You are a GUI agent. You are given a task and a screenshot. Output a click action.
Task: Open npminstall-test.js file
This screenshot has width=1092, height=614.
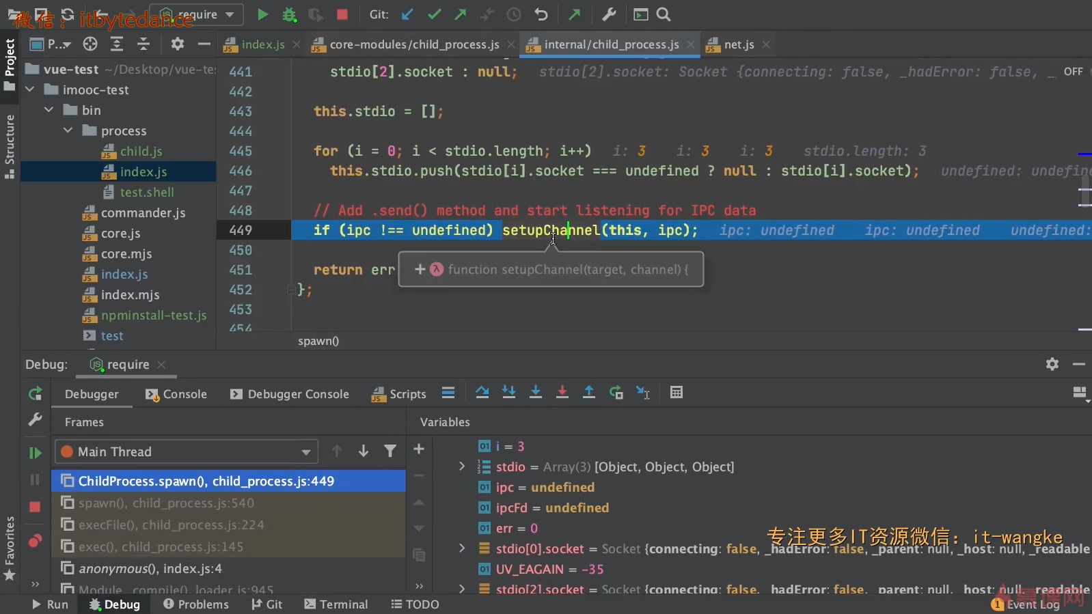tap(154, 315)
